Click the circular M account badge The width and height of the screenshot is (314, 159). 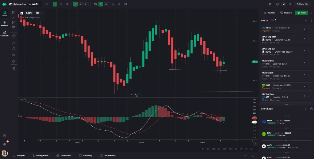284,4
